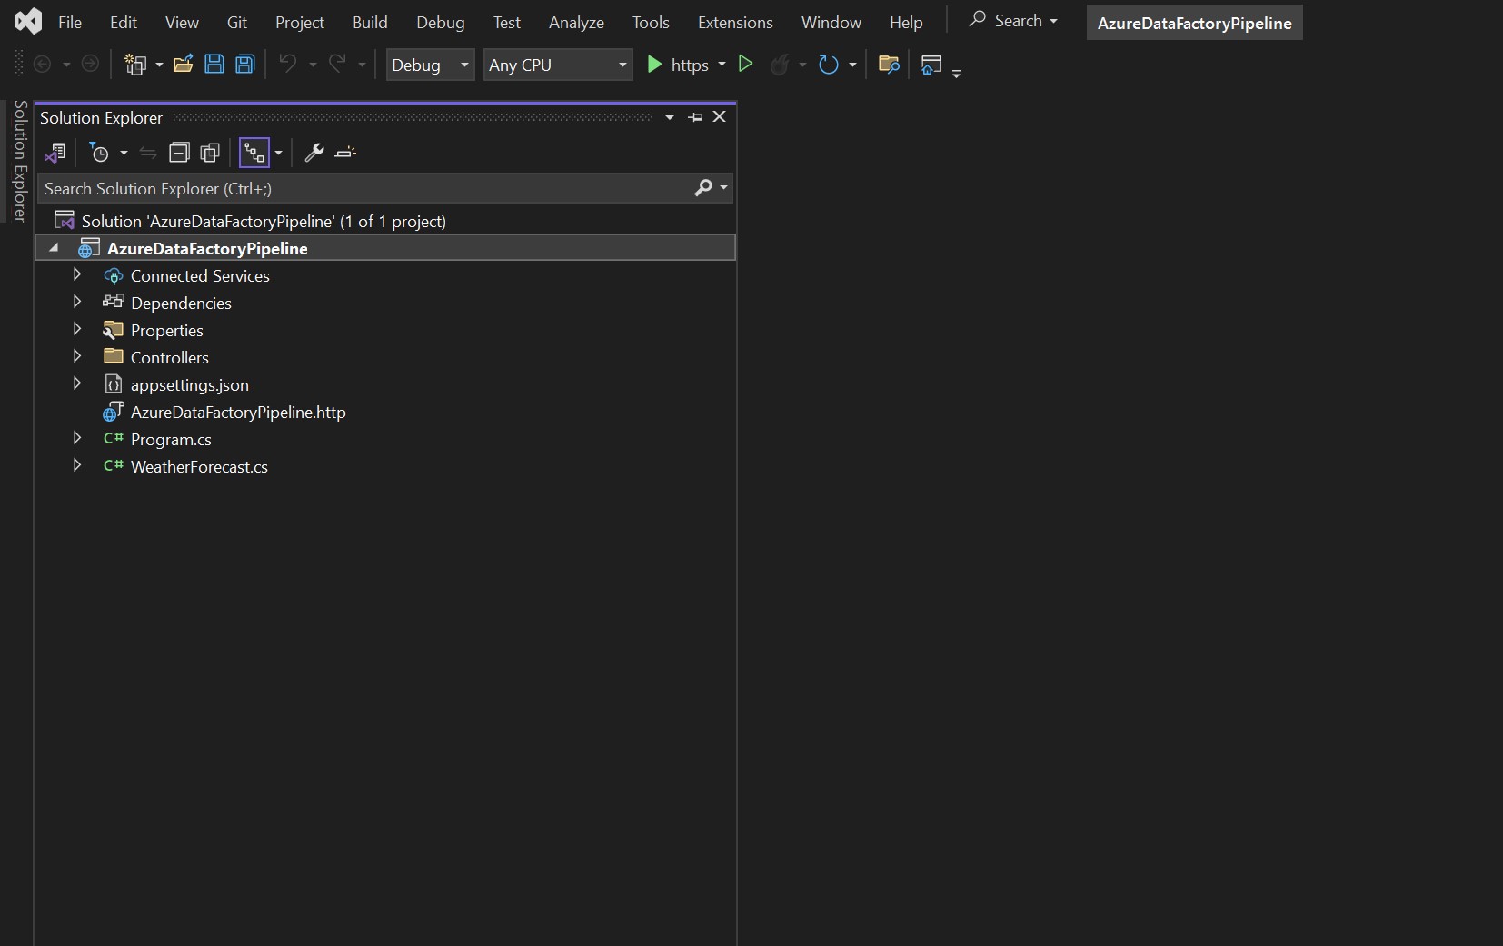The image size is (1503, 946).
Task: Click the browser Restart refresh icon
Action: tap(828, 65)
